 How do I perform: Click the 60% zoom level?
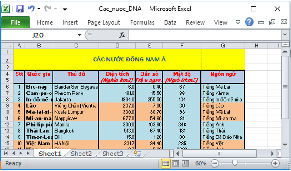click(201, 163)
